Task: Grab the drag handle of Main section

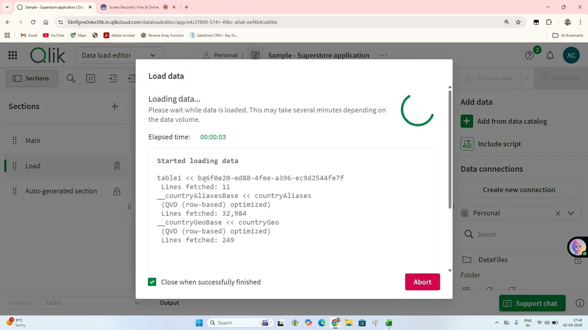Action: coord(14,141)
